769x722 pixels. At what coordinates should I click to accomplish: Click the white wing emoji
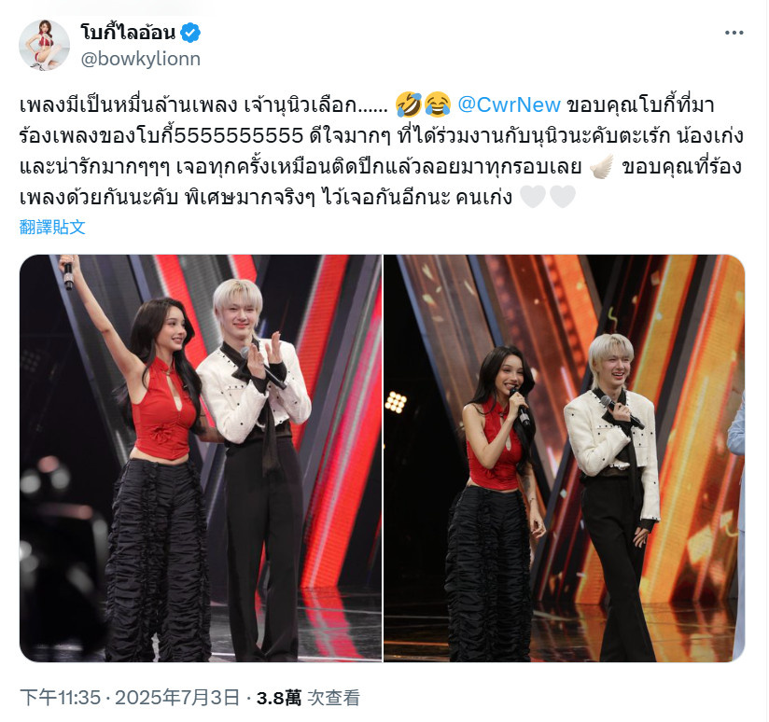pos(601,167)
